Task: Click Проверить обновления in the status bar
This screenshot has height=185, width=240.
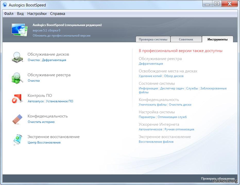Action: pos(218,179)
